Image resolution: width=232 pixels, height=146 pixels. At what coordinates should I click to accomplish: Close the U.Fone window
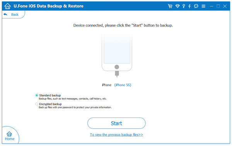tap(225, 6)
